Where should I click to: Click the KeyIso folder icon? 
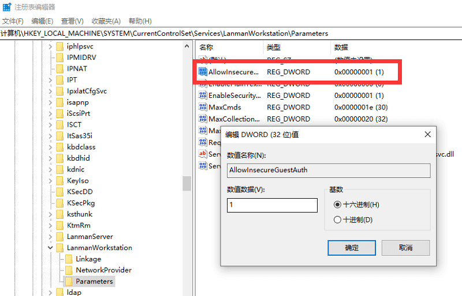pyautogui.click(x=60, y=180)
